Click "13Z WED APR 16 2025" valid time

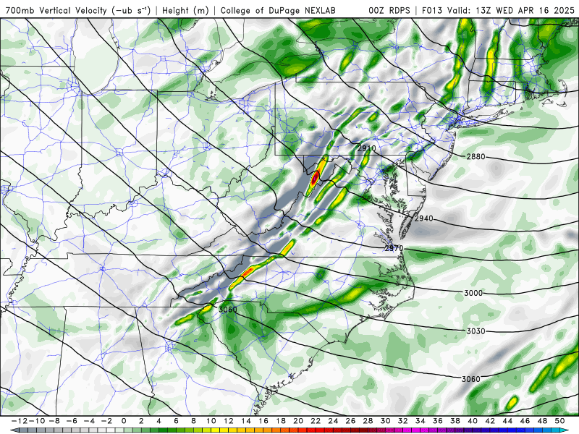[x=525, y=11]
